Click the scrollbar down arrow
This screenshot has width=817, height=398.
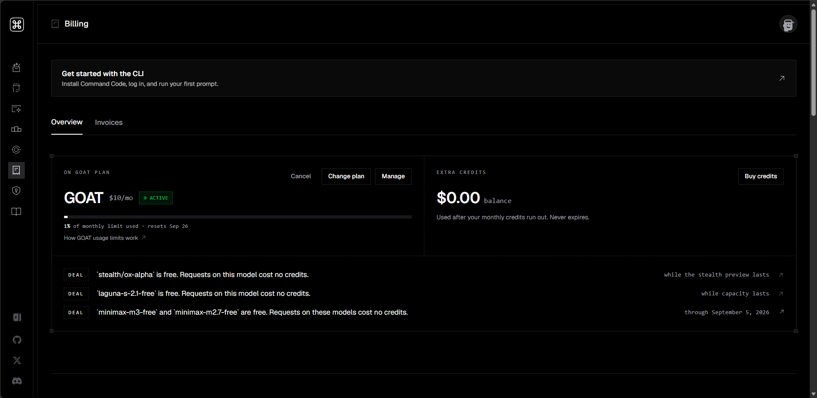click(813, 394)
